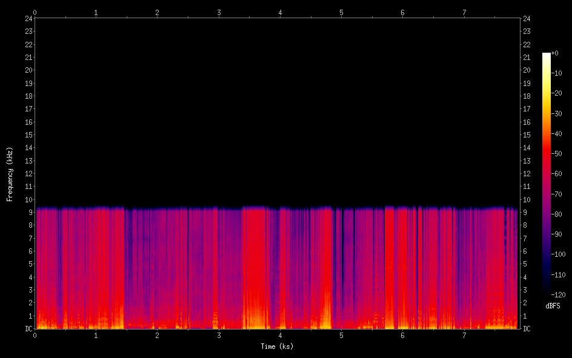Select the 5 ks mark on the top time axis
This screenshot has width=572, height=358.
(x=341, y=12)
